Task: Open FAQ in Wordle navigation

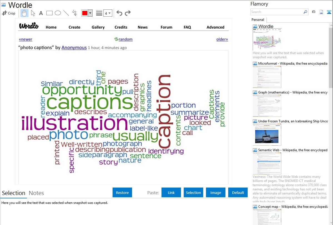Action: coord(187,27)
